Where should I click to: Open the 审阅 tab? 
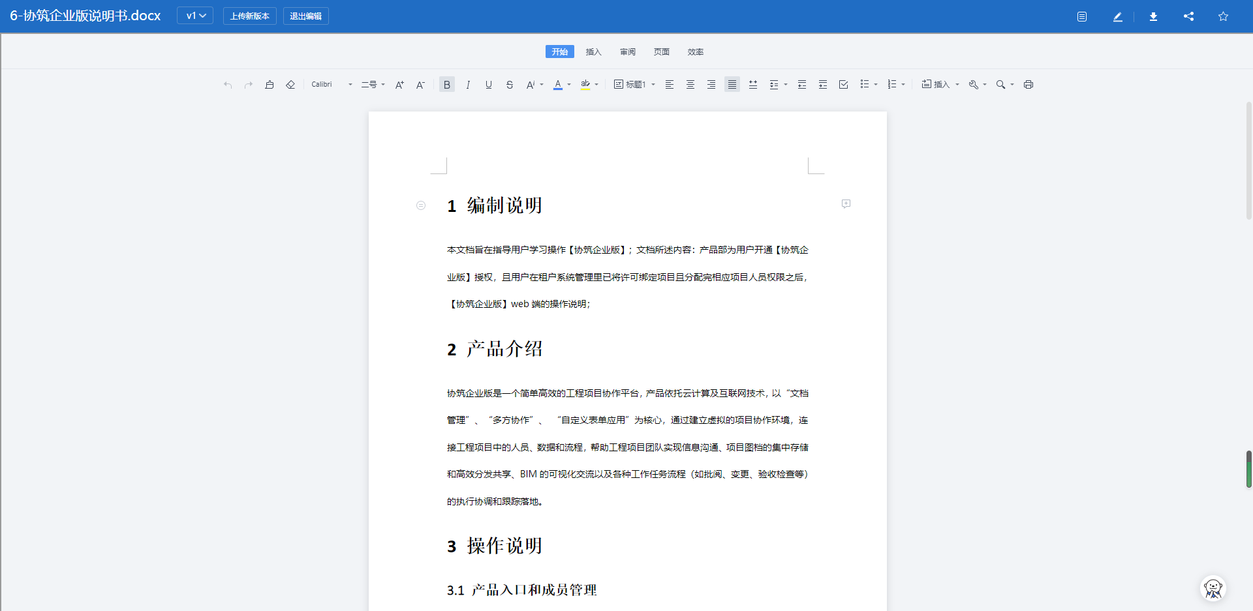pyautogui.click(x=627, y=52)
